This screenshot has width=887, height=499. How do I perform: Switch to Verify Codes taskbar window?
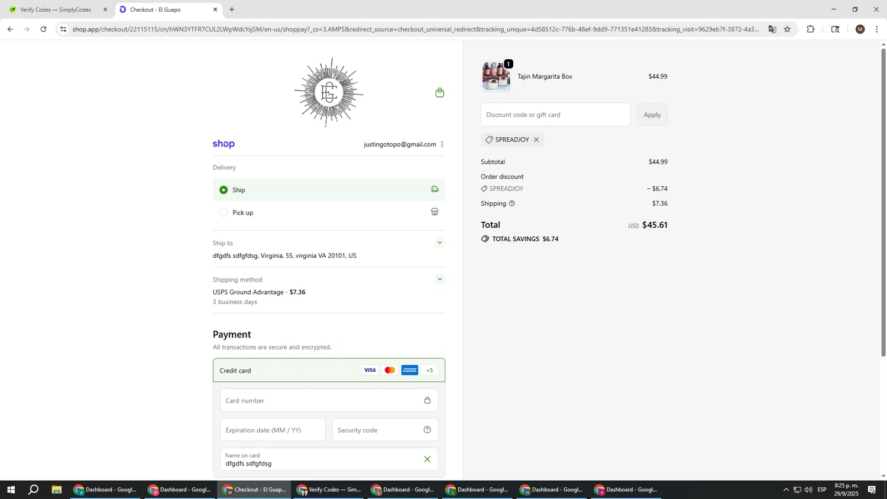pyautogui.click(x=329, y=490)
